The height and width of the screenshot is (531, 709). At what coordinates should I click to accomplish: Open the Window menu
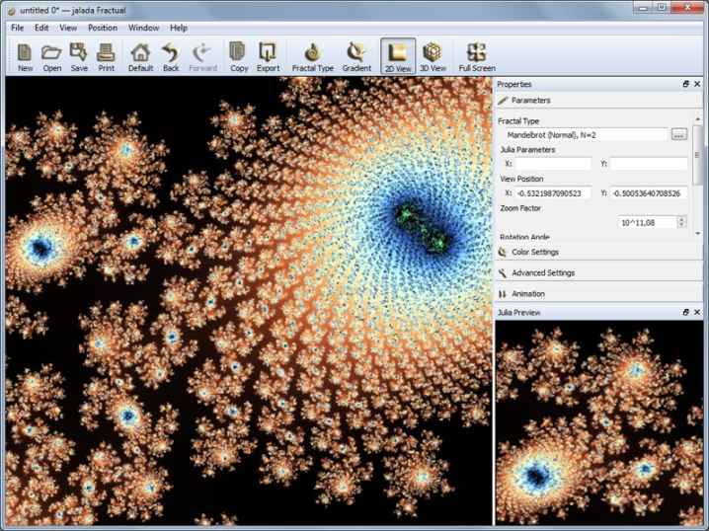tap(143, 28)
